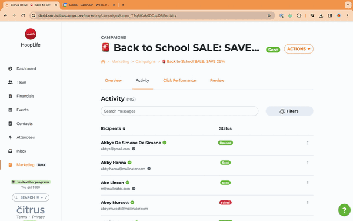The image size is (353, 221).
Task: Click Invite other programs button
Action: [x=31, y=182]
